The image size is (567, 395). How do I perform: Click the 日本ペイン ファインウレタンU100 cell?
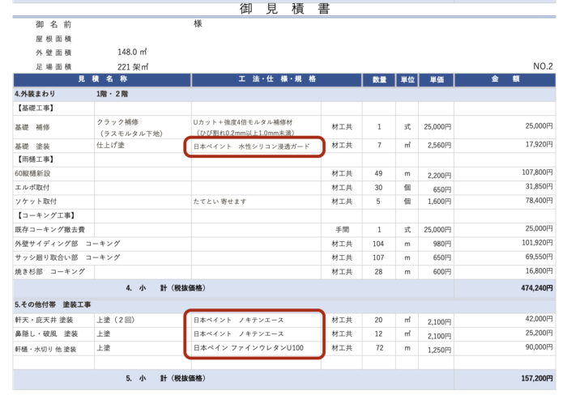point(248,348)
